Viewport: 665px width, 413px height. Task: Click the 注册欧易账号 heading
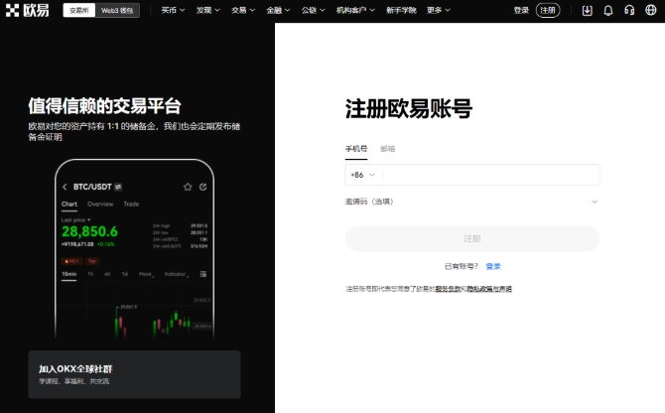point(408,109)
